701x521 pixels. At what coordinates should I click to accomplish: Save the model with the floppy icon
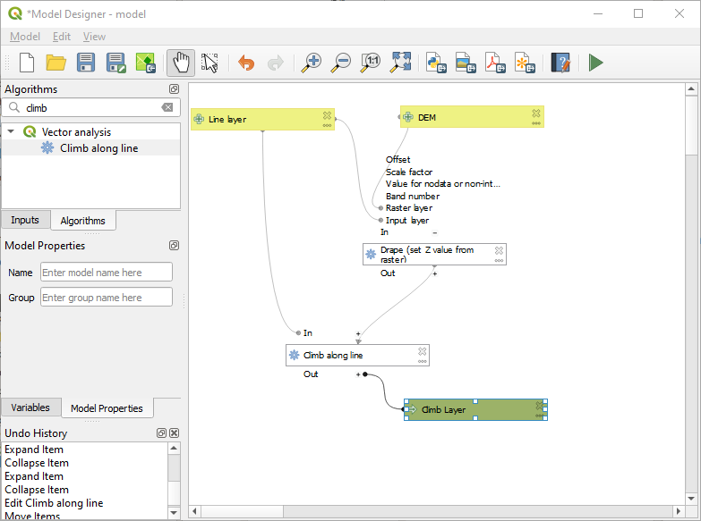86,63
